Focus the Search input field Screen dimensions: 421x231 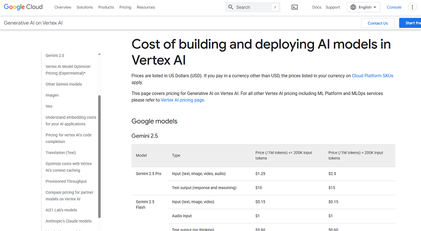(253, 7)
